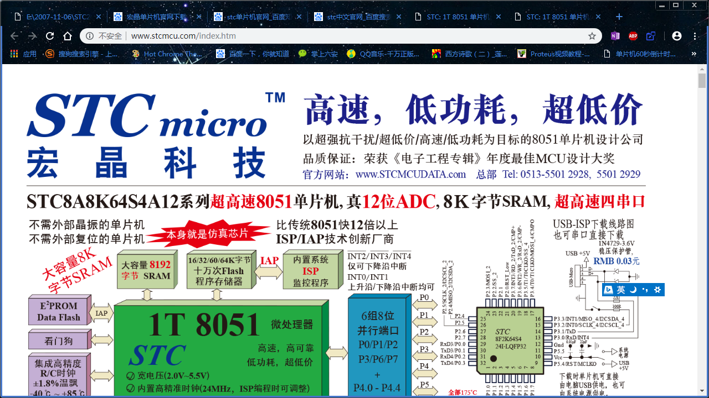Open the Chrome profile avatar
Screen dimensions: 709x398
coord(677,36)
